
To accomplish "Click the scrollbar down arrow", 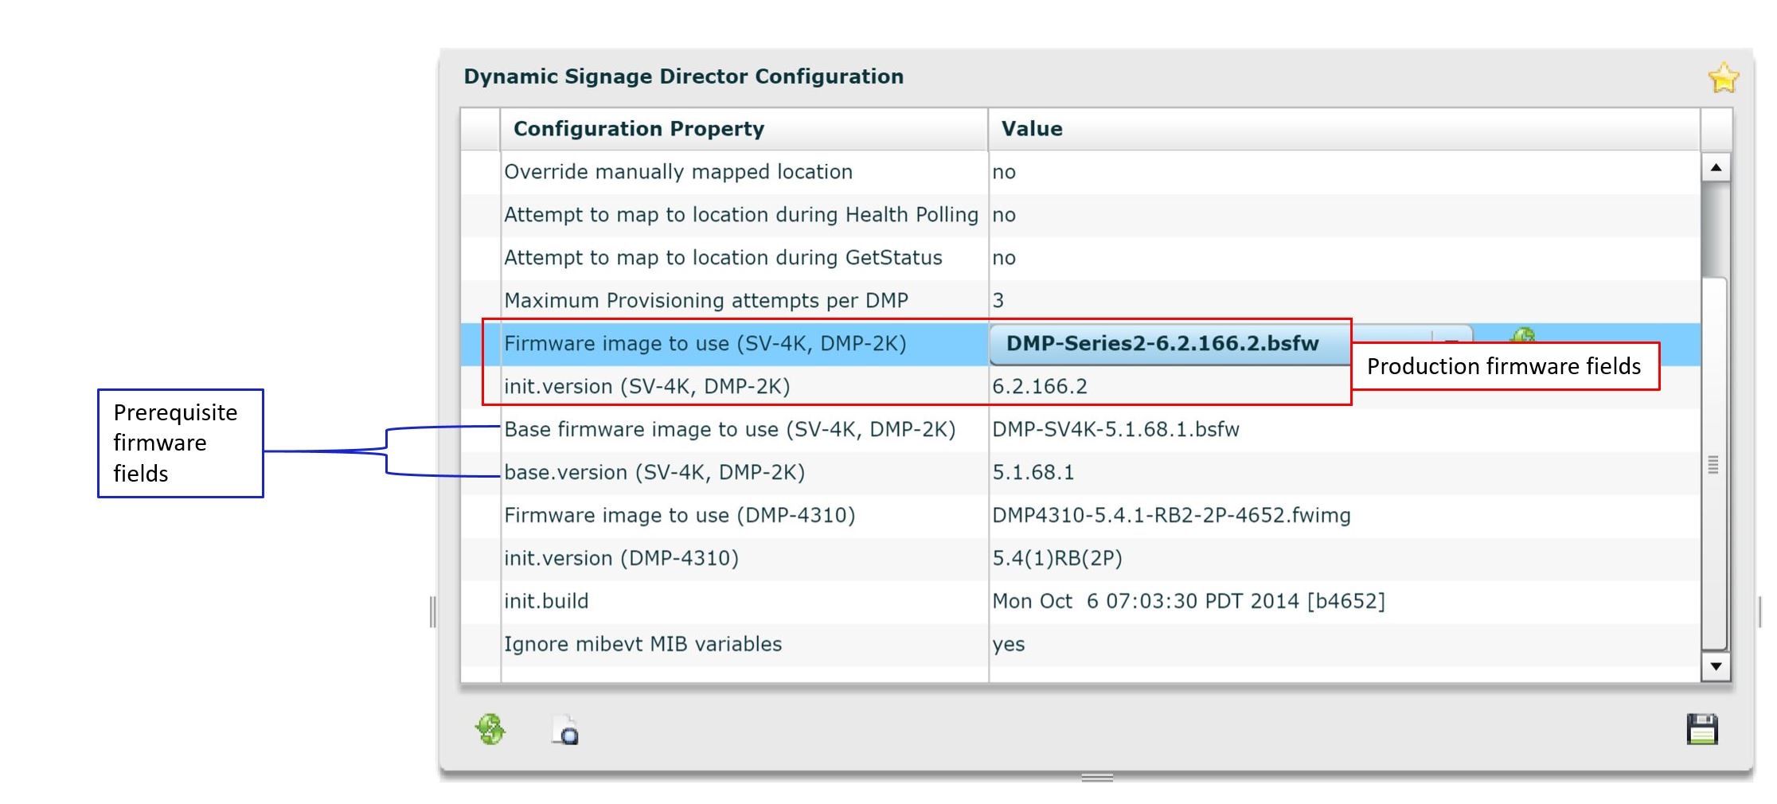I will [1716, 666].
